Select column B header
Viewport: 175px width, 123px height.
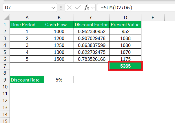click(x=59, y=18)
